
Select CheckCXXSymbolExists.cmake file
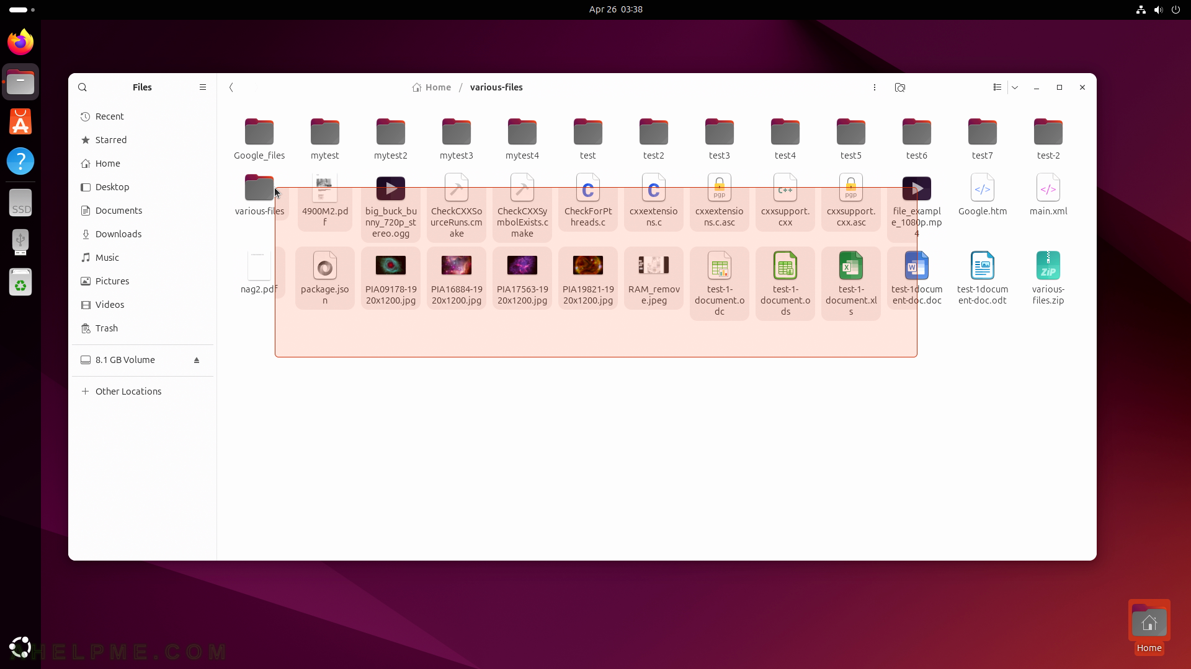tap(522, 206)
